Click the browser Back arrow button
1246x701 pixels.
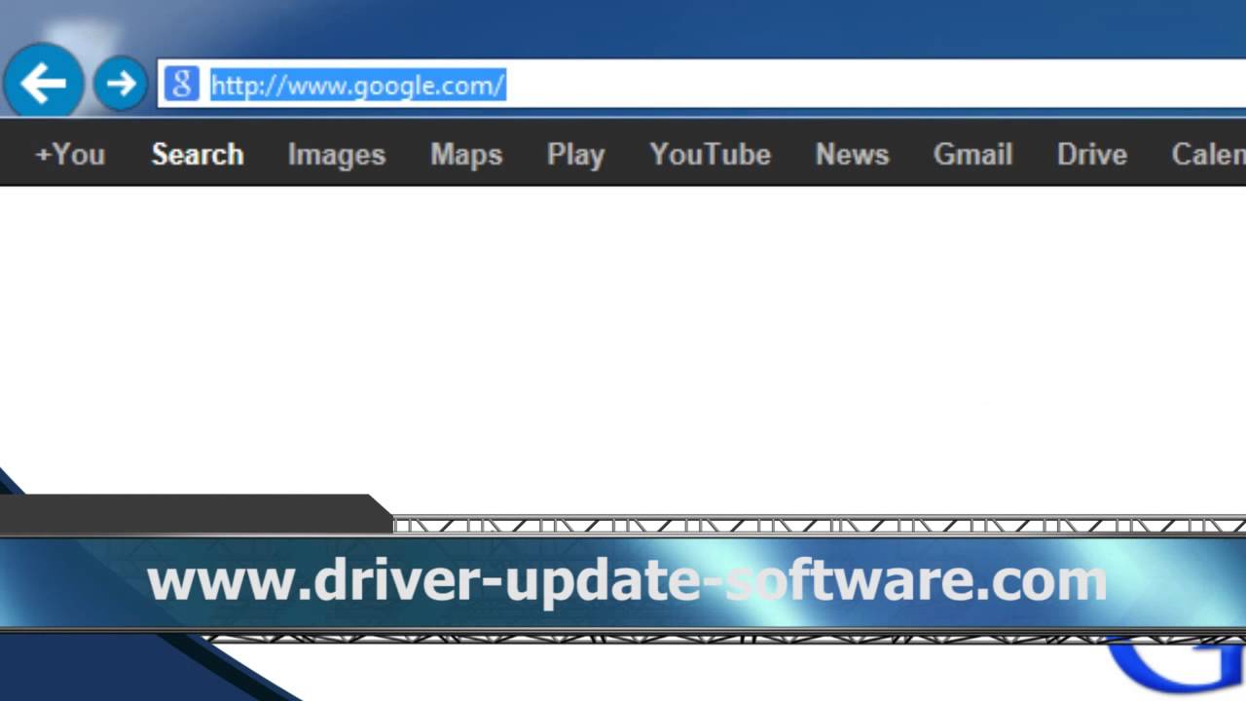44,83
